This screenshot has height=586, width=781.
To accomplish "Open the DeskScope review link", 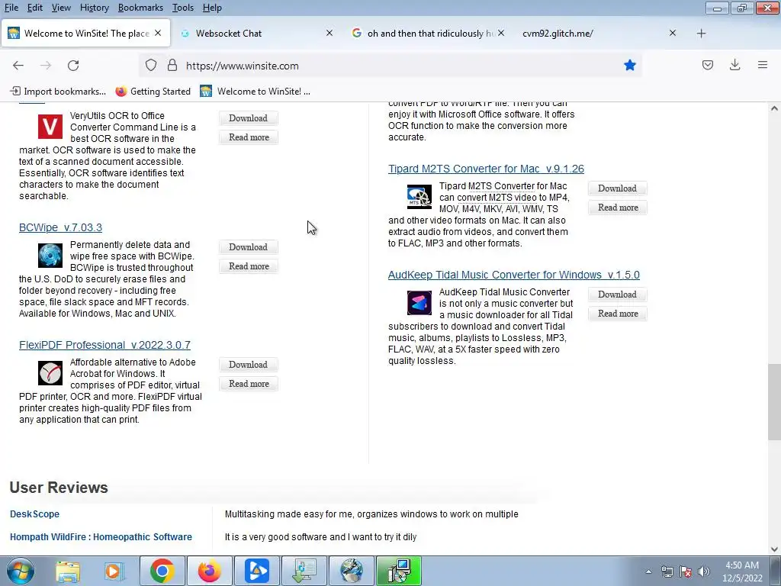I will pyautogui.click(x=34, y=514).
